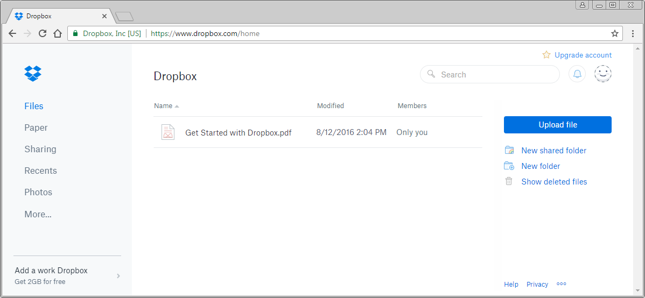This screenshot has height=298, width=645.
Task: Click the Upload file button
Action: click(557, 125)
